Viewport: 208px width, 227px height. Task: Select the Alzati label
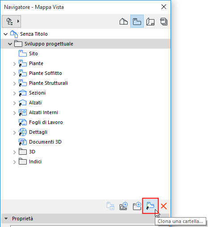pyautogui.click(x=35, y=103)
